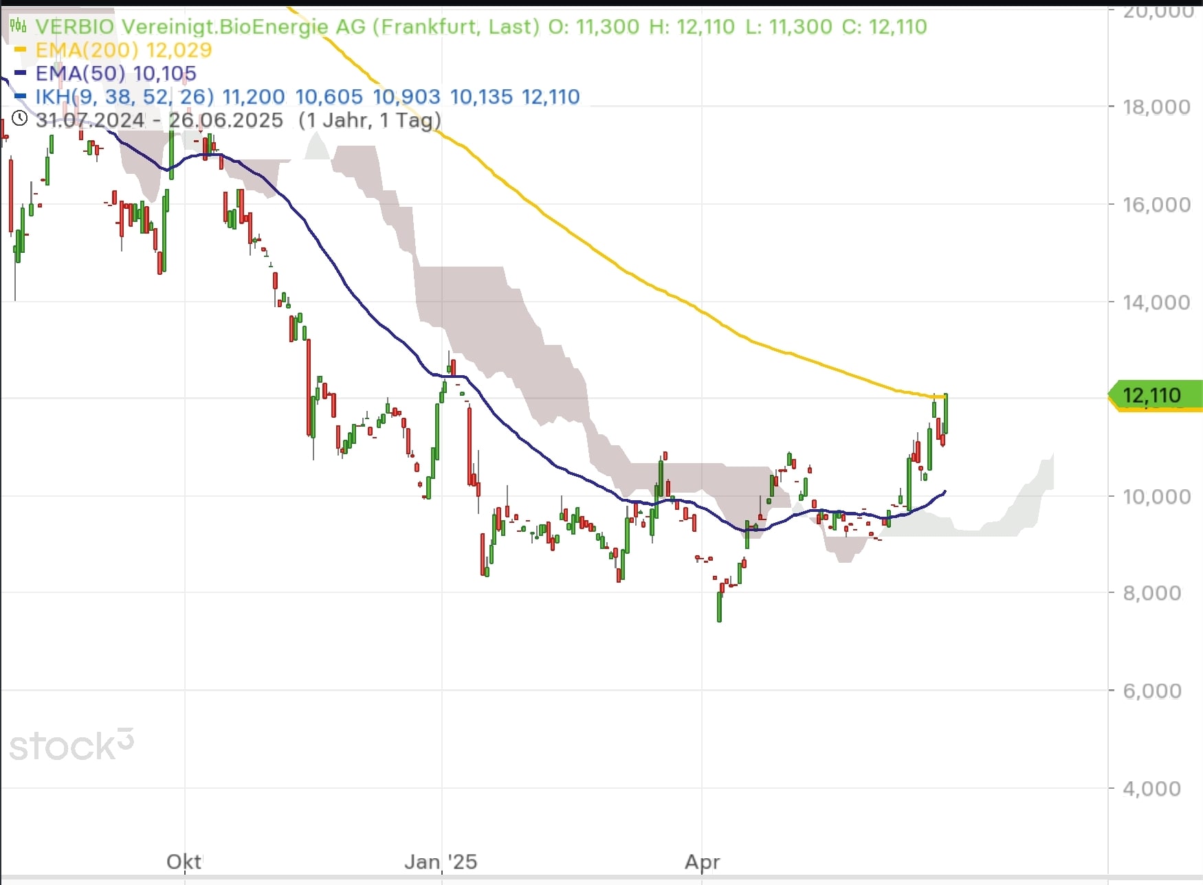The height and width of the screenshot is (885, 1203).
Task: Click the clock icon beside the date range
Action: coord(19,119)
